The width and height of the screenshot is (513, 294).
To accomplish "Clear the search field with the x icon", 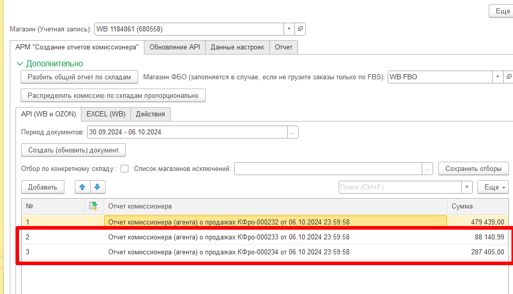I will pyautogui.click(x=467, y=187).
